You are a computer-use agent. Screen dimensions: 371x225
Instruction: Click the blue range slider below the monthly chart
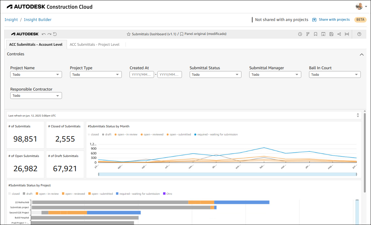[x=226, y=174]
